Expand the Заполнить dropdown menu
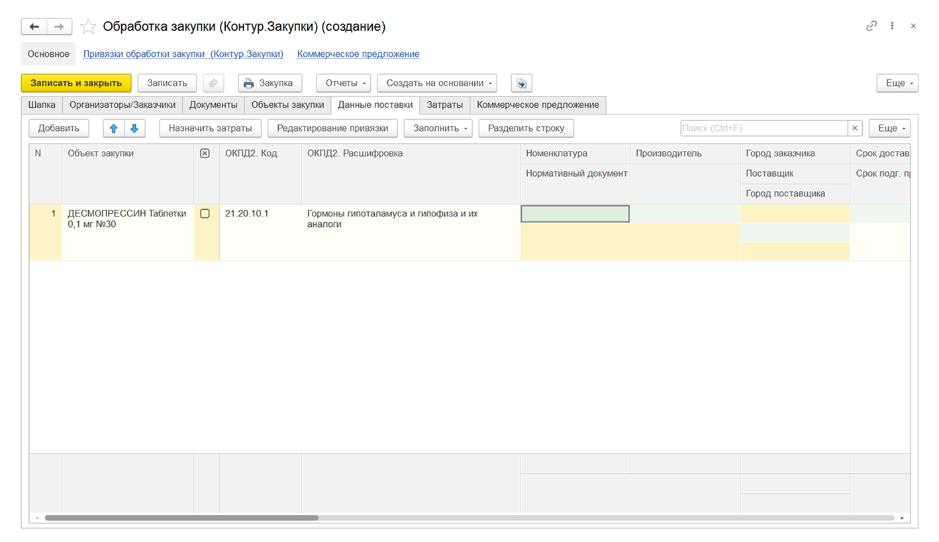 438,128
